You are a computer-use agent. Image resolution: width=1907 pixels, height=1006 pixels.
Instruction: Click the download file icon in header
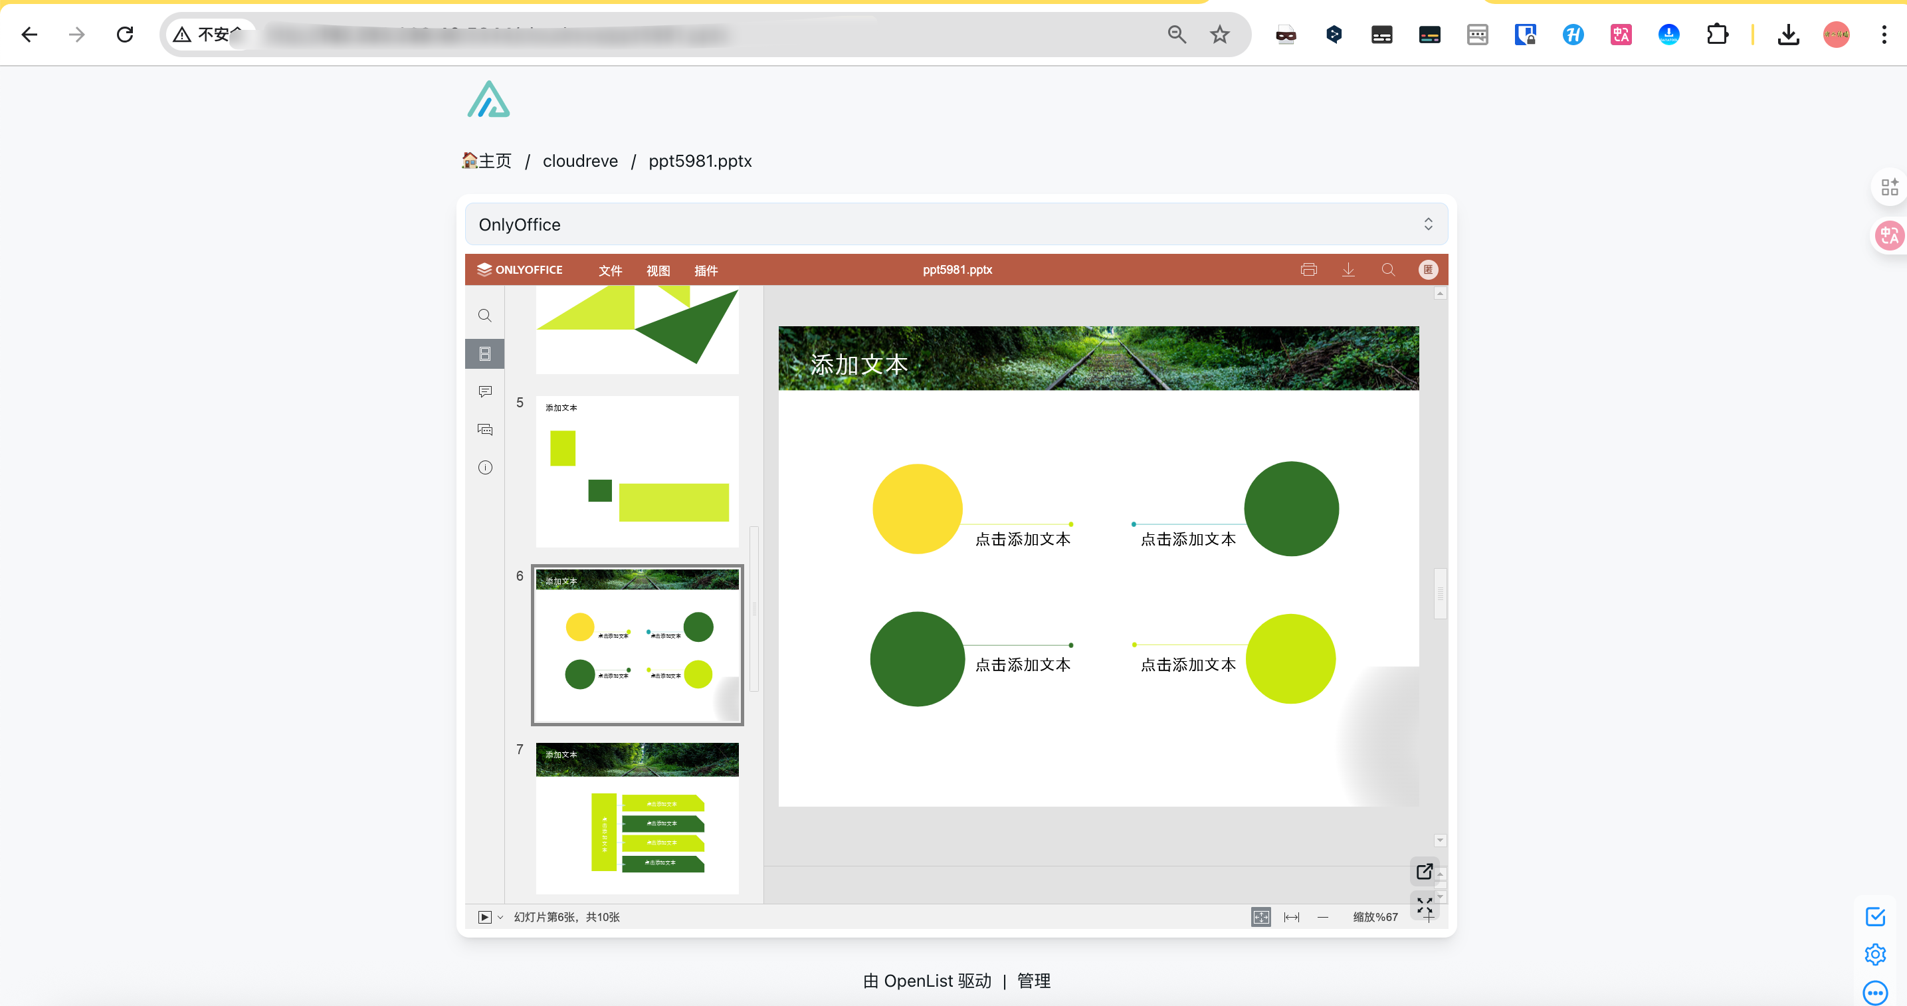[1348, 270]
